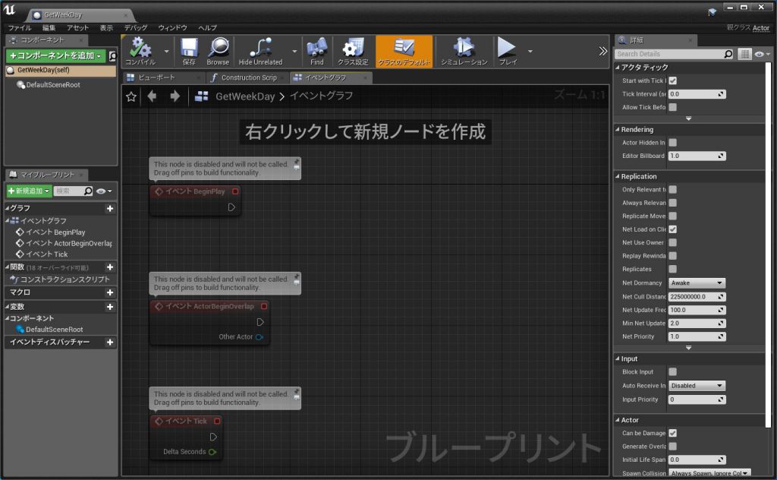This screenshot has width=777, height=480.
Task: Add new graph with plus icon
Action: 110,209
